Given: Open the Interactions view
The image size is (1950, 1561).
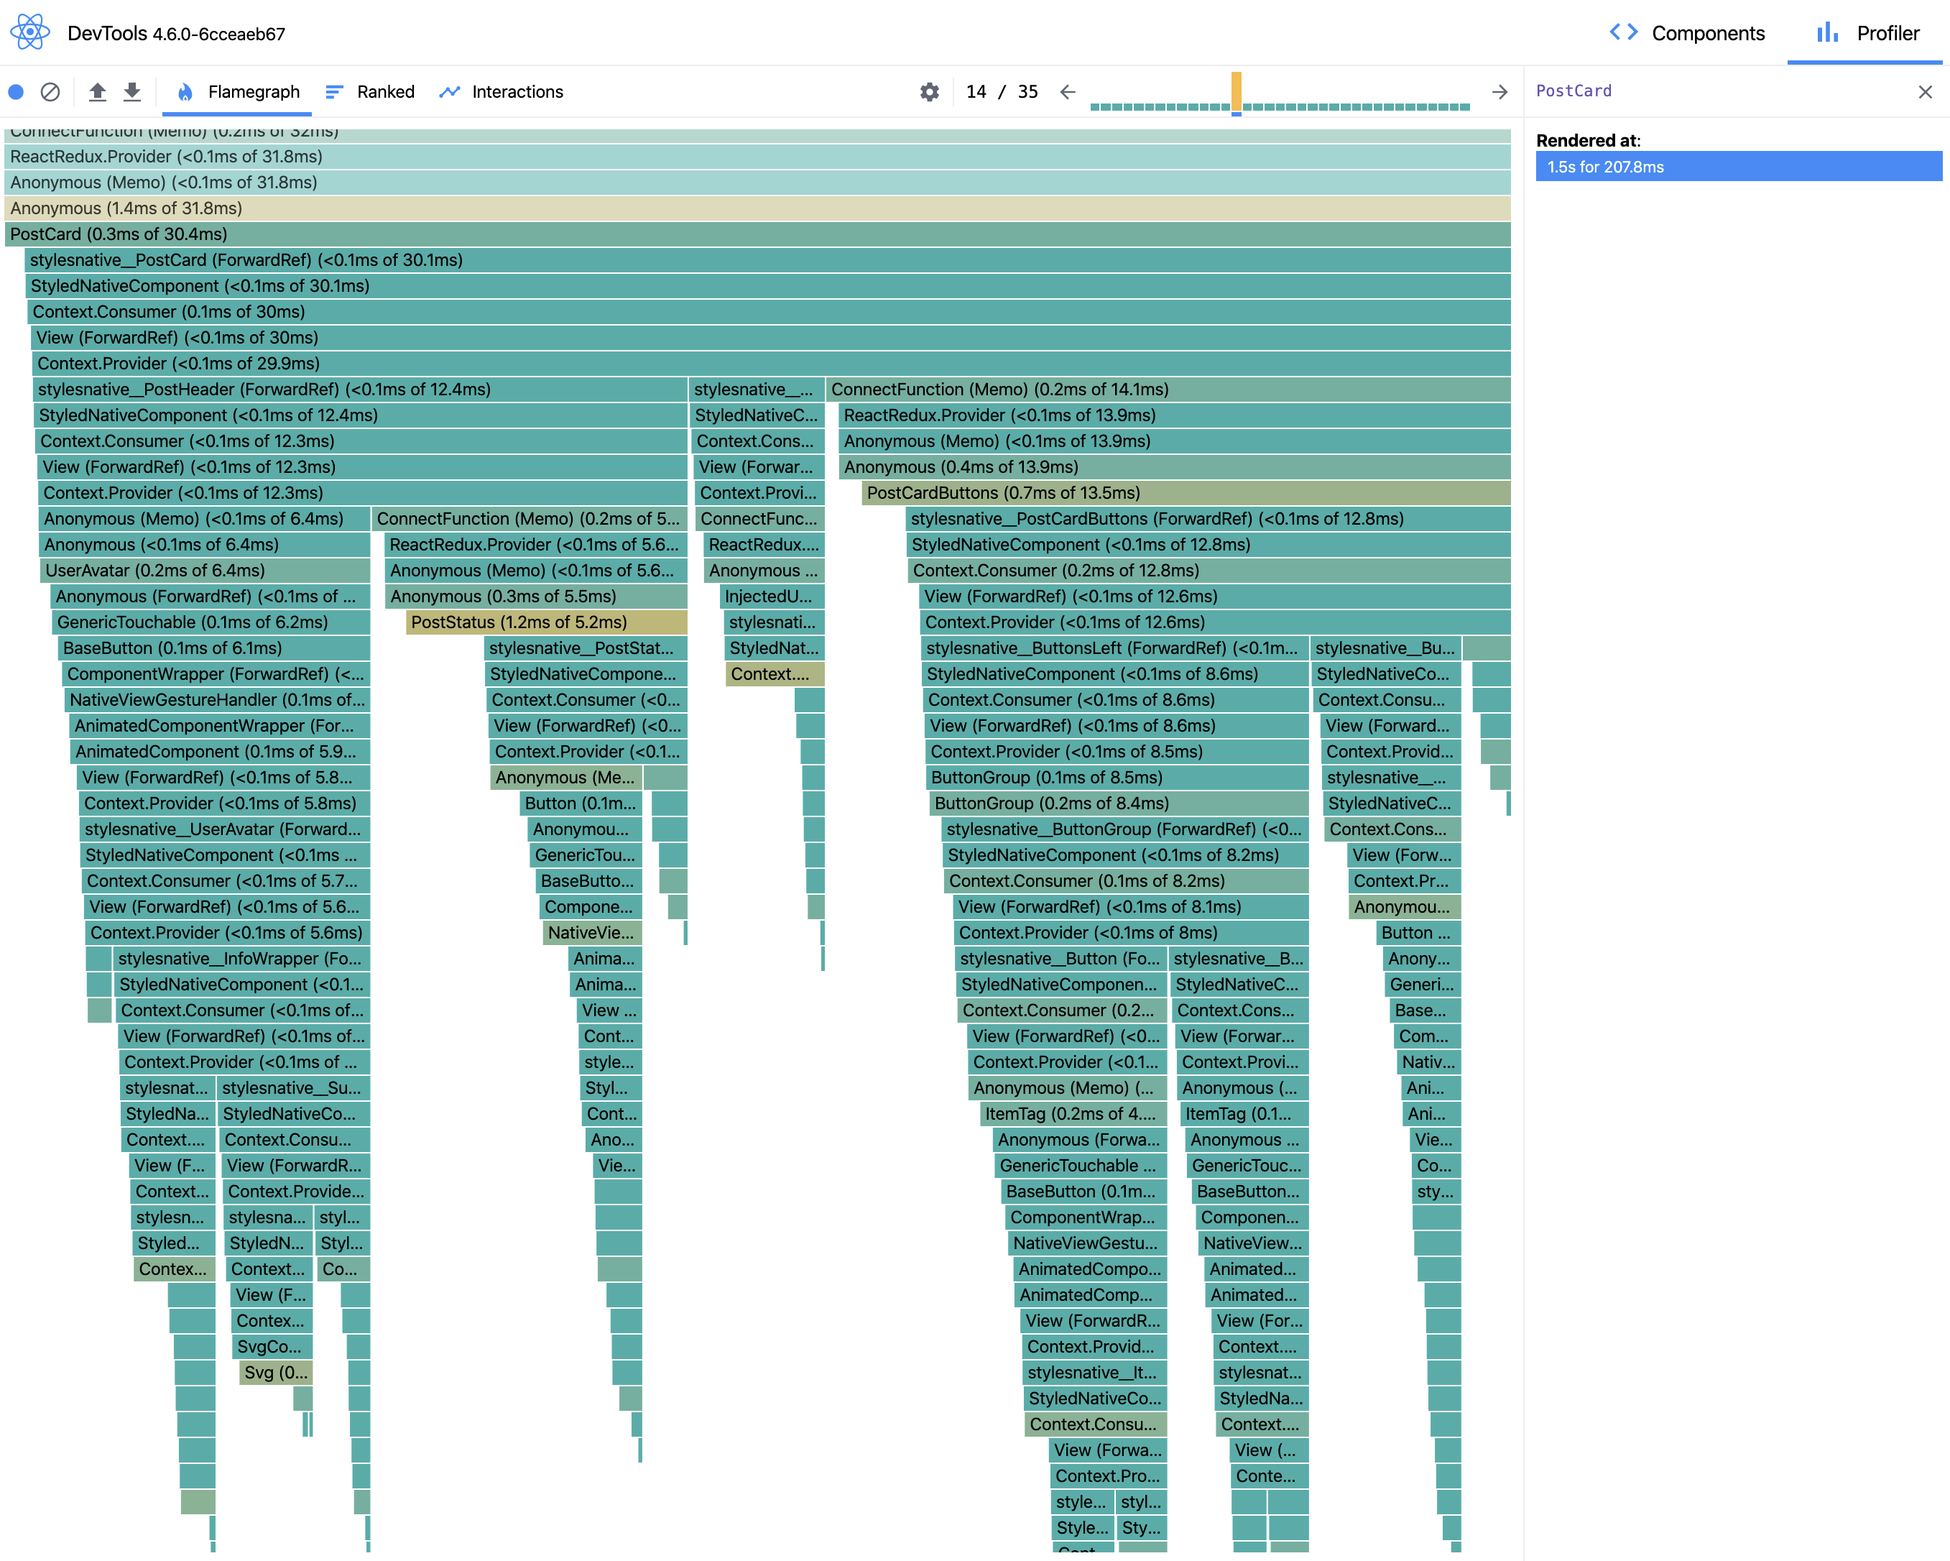Looking at the screenshot, I should click(501, 91).
